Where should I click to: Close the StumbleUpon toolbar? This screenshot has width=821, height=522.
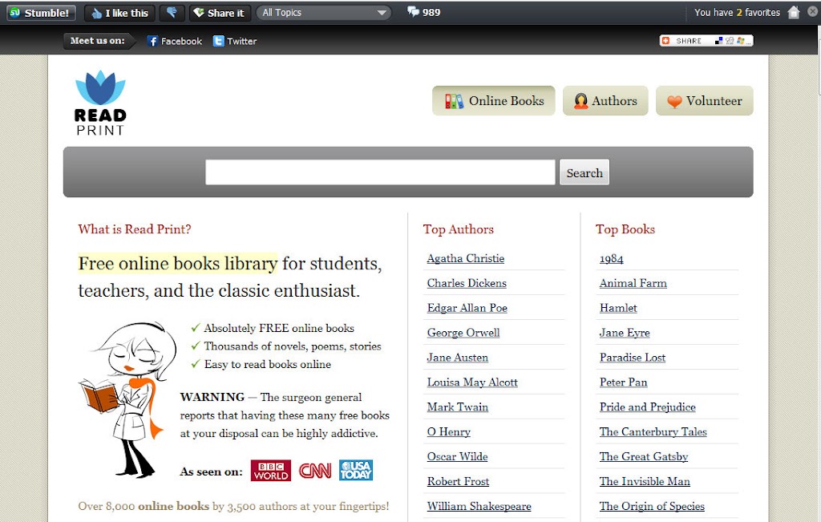(x=813, y=11)
